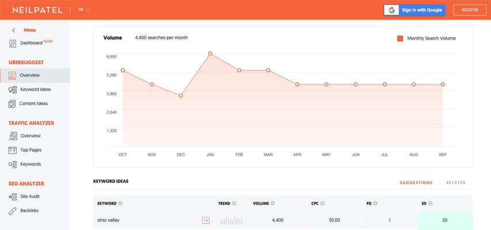Click the Backlinks link icon
This screenshot has height=230, width=491.
(x=13, y=211)
